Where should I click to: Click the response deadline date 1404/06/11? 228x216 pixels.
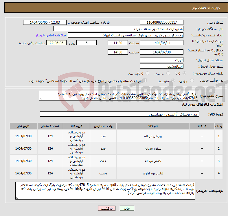(161, 43)
